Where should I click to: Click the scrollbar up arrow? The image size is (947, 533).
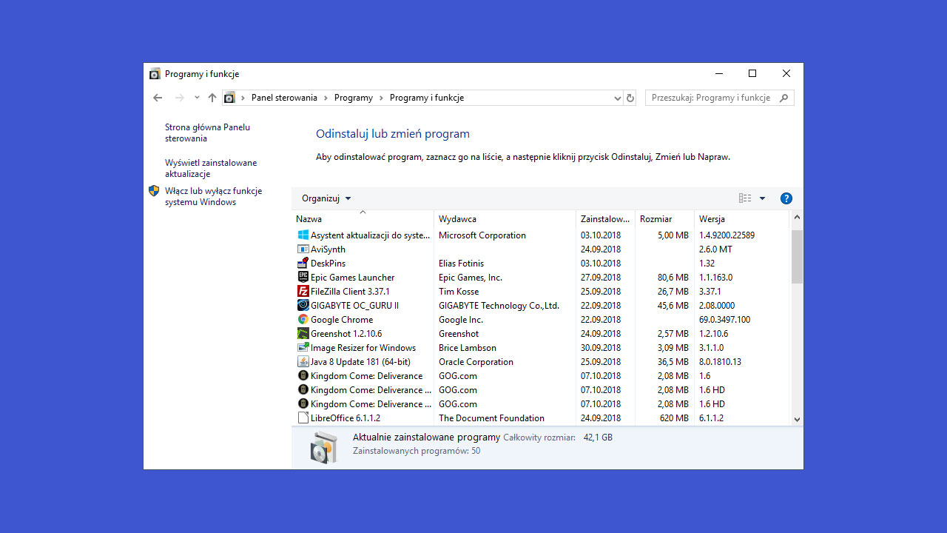pos(797,218)
